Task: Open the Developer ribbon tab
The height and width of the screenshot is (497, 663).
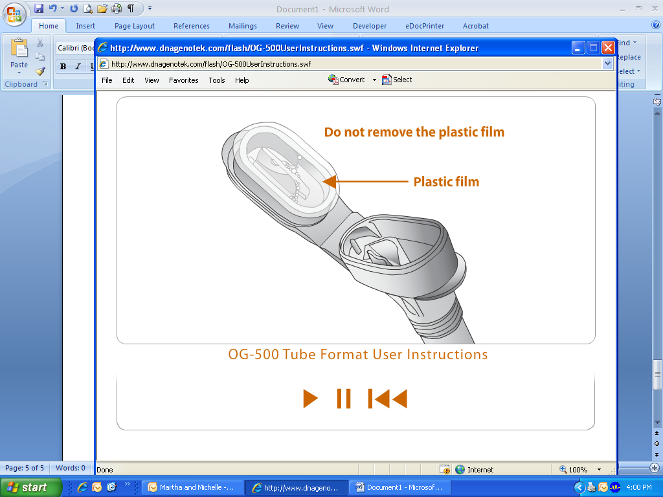Action: coord(370,26)
